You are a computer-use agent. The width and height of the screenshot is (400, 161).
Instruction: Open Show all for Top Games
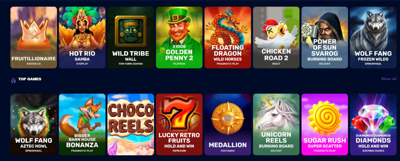coord(389,79)
